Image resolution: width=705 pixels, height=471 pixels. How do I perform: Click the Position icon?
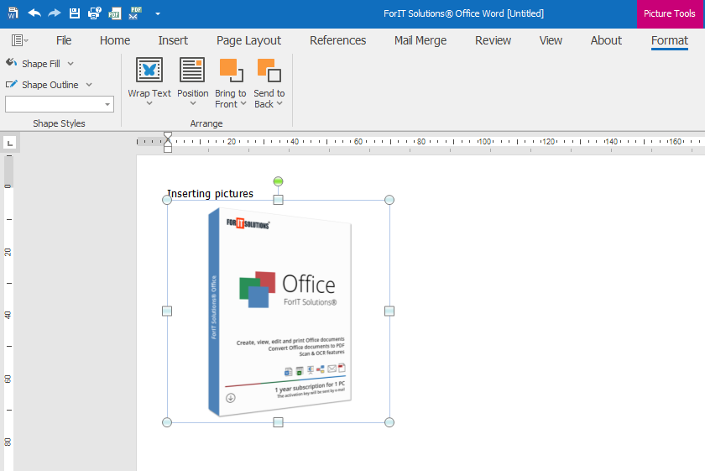[192, 70]
